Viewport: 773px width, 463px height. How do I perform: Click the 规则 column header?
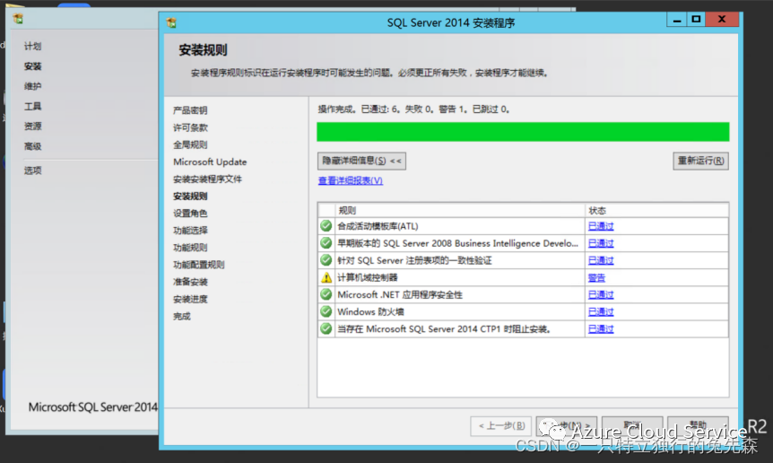(x=459, y=211)
